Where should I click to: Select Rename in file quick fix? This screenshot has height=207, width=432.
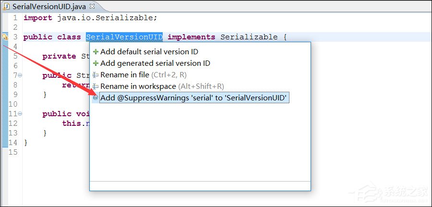tap(125, 75)
